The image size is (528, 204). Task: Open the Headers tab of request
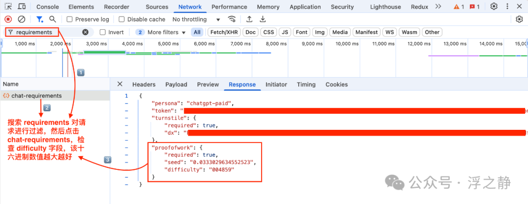pyautogui.click(x=144, y=84)
